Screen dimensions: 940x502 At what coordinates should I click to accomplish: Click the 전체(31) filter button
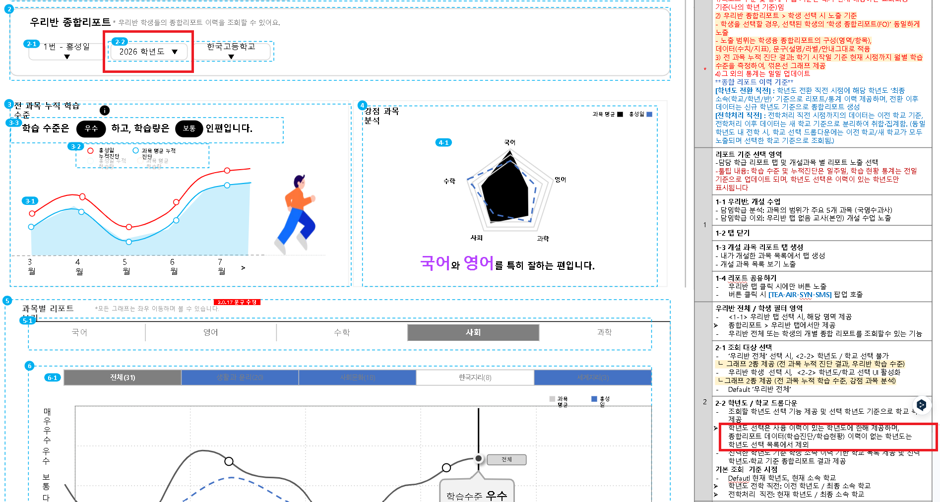[123, 377]
